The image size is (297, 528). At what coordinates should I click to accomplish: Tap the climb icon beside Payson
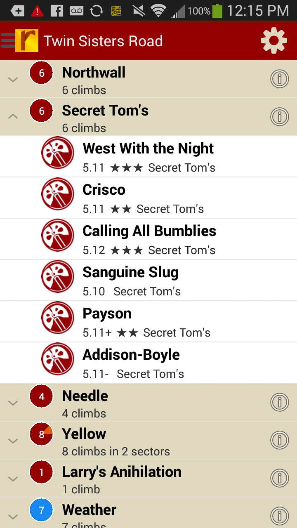[58, 318]
